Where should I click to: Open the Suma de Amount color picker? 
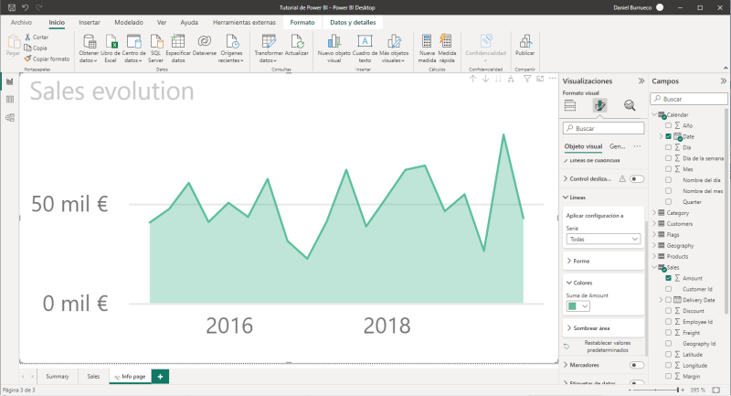577,306
